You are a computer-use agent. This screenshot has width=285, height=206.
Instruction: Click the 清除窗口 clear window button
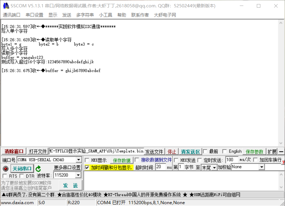coord(13,151)
